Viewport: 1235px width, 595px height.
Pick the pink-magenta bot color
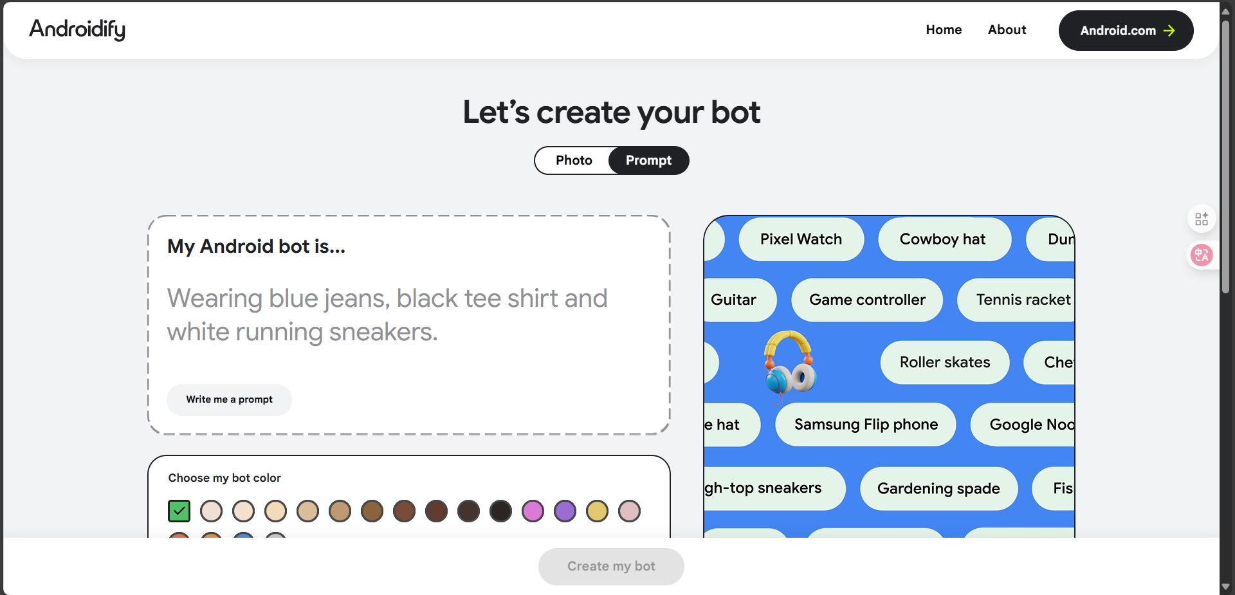[x=533, y=511]
